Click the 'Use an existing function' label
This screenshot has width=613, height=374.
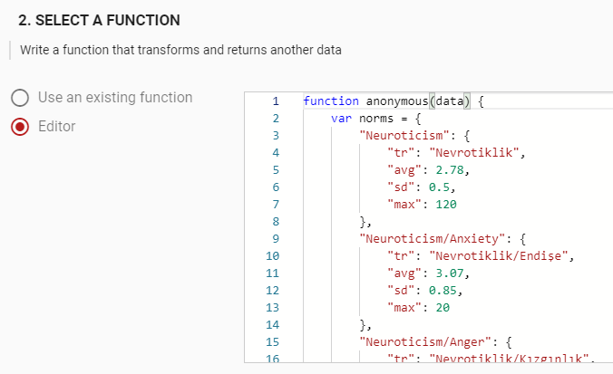115,98
